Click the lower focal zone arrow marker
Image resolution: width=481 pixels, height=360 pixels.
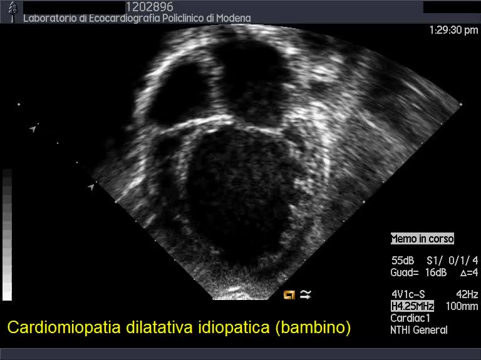[x=91, y=187]
